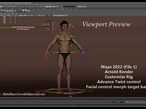Click the Snap to grids icon

[7, 7]
